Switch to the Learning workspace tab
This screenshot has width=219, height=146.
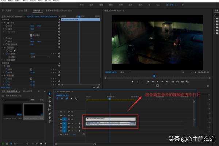[x=82, y=5]
